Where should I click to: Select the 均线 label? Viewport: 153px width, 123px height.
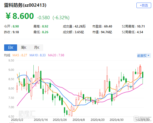7,55
